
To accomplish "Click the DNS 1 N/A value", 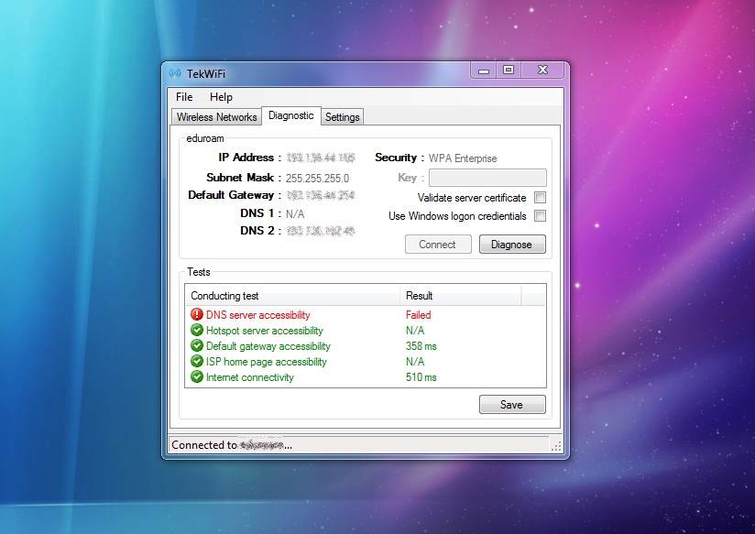I will [295, 213].
